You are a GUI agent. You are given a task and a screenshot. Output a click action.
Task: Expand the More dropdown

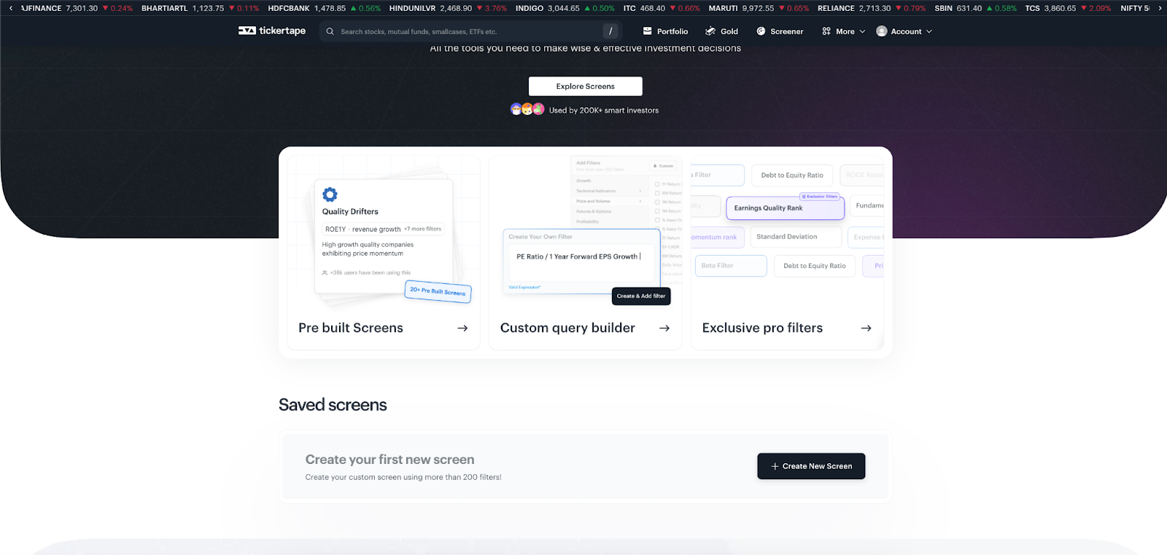[x=843, y=31]
